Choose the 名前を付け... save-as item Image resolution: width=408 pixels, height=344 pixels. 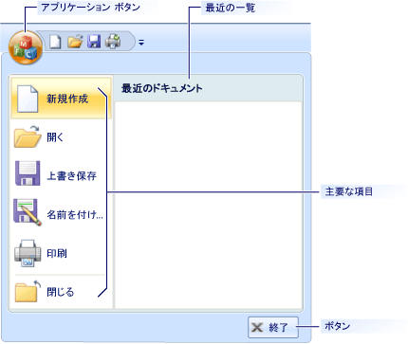pos(61,214)
